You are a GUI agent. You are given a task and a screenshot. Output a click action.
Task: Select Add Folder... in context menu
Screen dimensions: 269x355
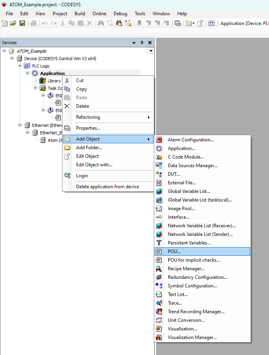click(x=108, y=148)
